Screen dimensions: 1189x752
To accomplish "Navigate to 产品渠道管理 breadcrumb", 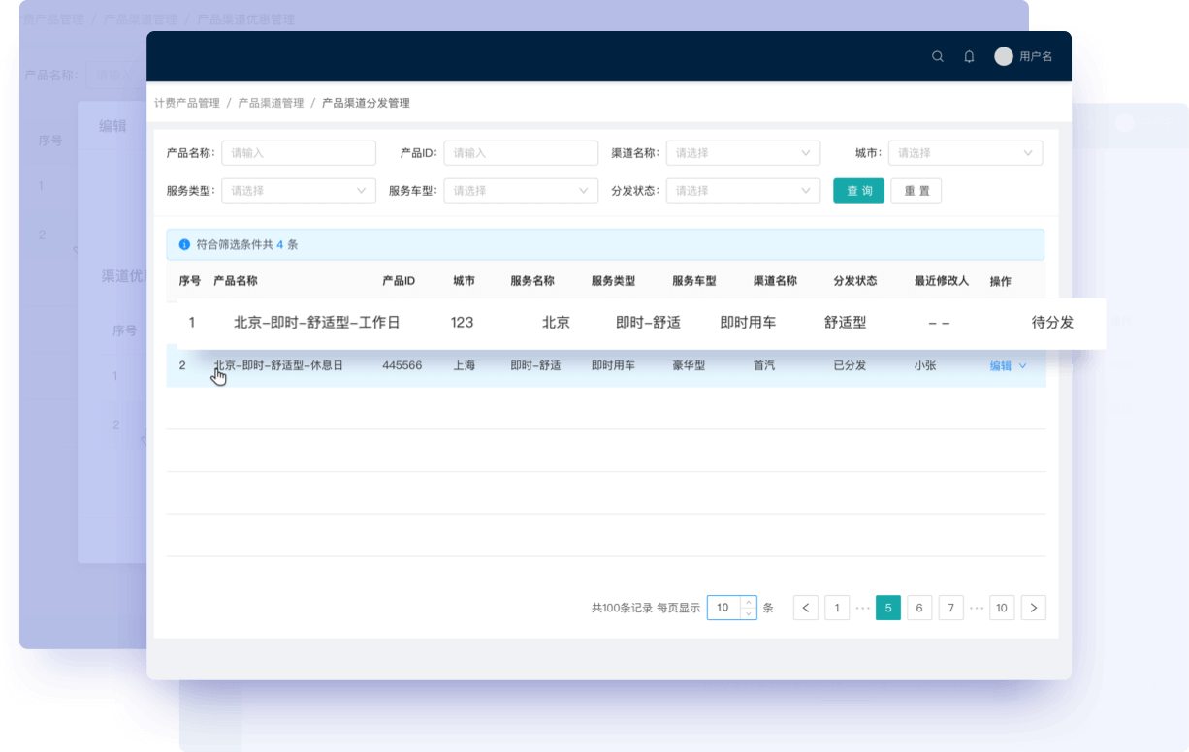I will click(x=271, y=103).
